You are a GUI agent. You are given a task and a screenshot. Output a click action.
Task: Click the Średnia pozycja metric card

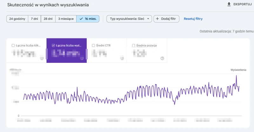tap(147, 50)
